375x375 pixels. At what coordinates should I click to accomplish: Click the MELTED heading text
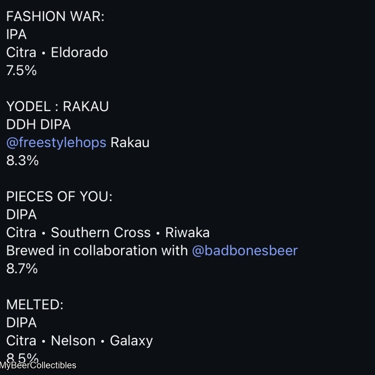(35, 305)
